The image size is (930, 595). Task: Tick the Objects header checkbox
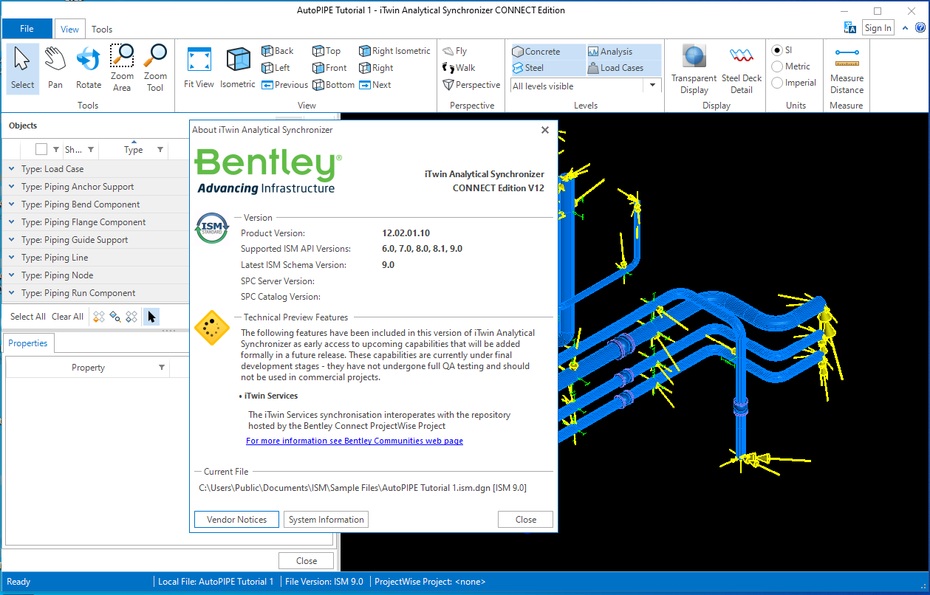click(41, 149)
